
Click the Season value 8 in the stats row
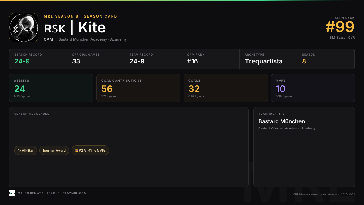click(304, 61)
